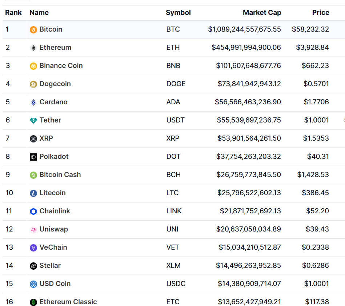345x306 pixels.
Task: Click the black XRP logo icon
Action: coord(33,139)
